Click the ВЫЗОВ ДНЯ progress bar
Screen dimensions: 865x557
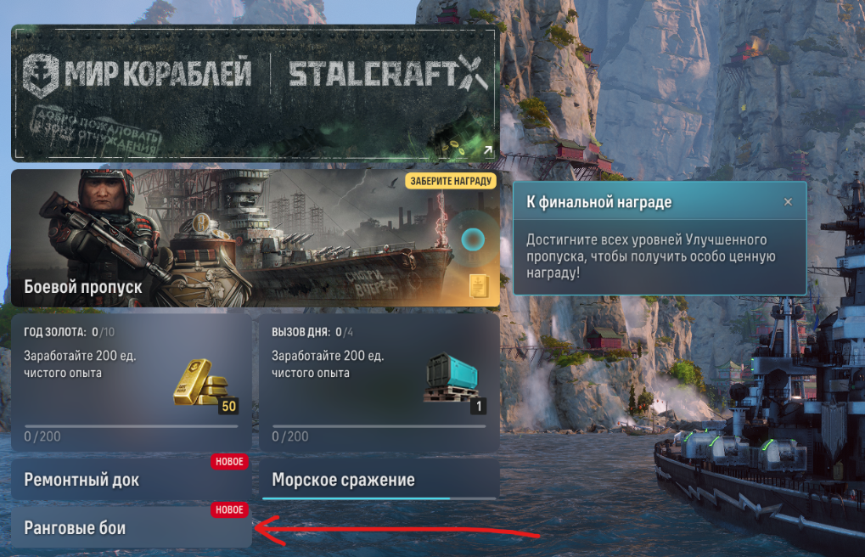pyautogui.click(x=379, y=426)
